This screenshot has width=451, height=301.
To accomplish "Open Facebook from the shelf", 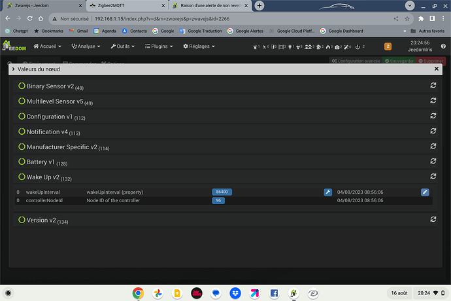I will 274,293.
